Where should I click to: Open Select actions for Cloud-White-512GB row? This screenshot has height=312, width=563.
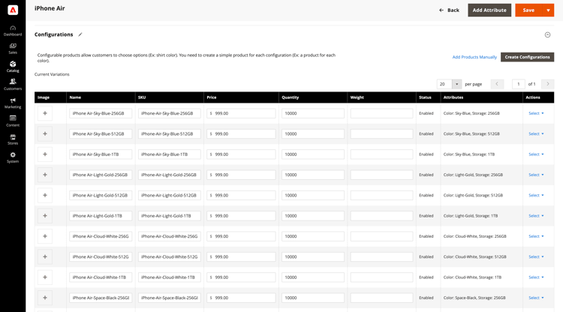(x=536, y=256)
